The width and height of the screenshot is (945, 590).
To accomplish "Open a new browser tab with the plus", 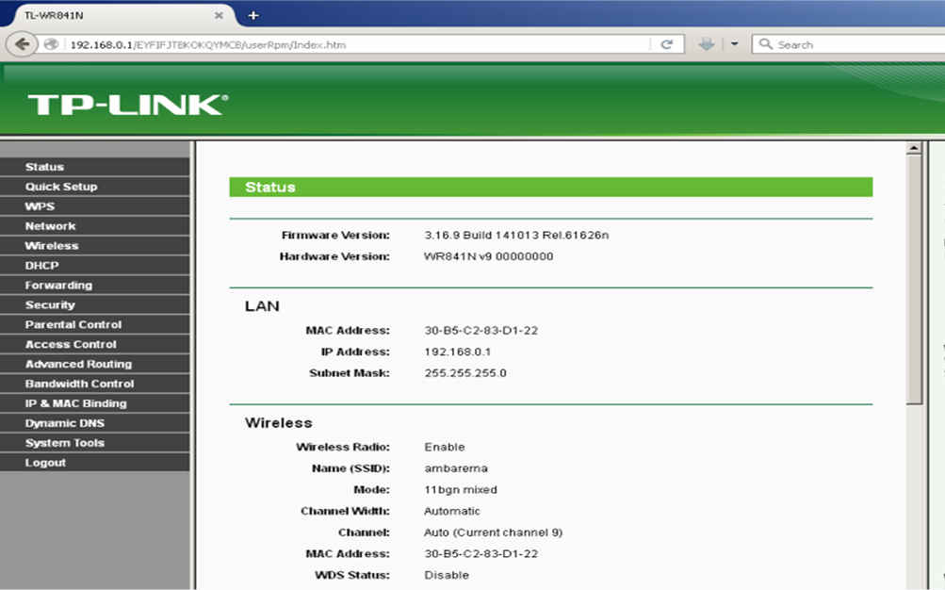I will tap(252, 14).
